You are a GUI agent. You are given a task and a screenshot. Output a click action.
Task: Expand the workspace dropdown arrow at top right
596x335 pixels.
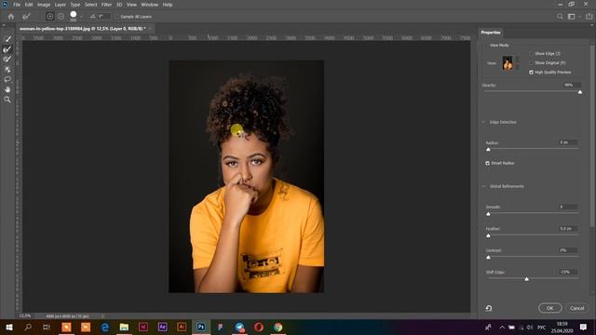click(x=579, y=17)
